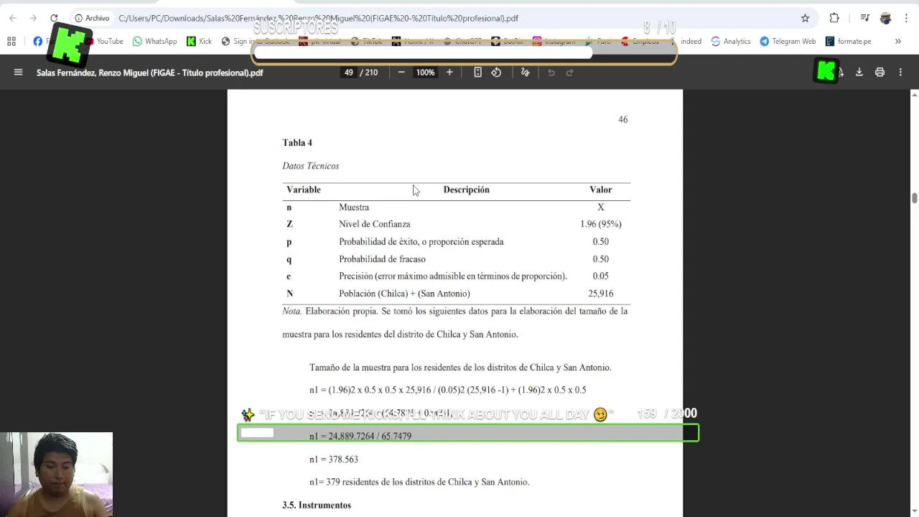Image resolution: width=919 pixels, height=517 pixels.
Task: Open the apps grid in bookmarks bar
Action: [x=11, y=42]
